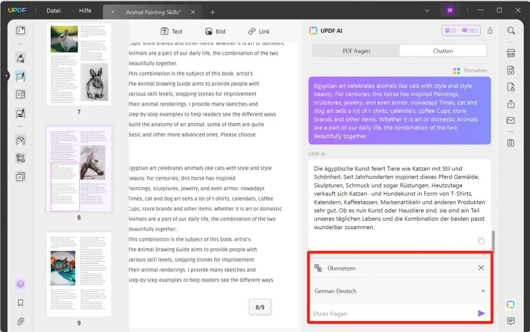Close the Übersetzen mode bar
This screenshot has height=332, width=530.
[481, 268]
